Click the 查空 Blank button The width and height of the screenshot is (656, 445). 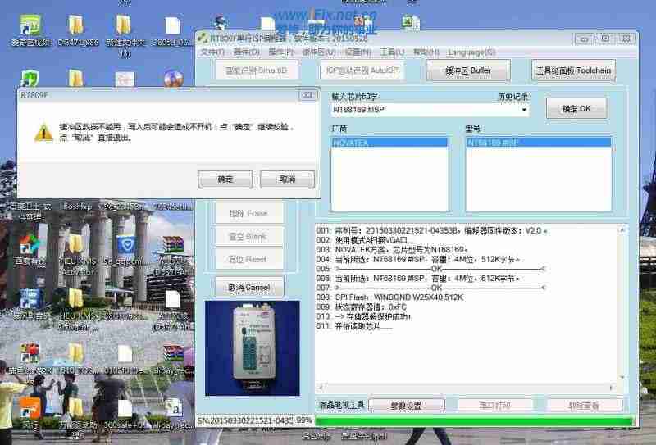248,236
